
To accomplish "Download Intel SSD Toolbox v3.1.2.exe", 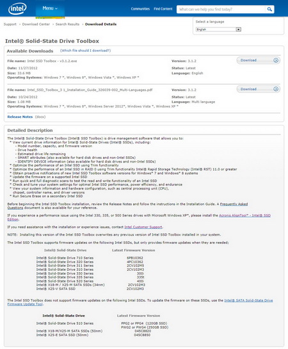I will tap(258, 60).
